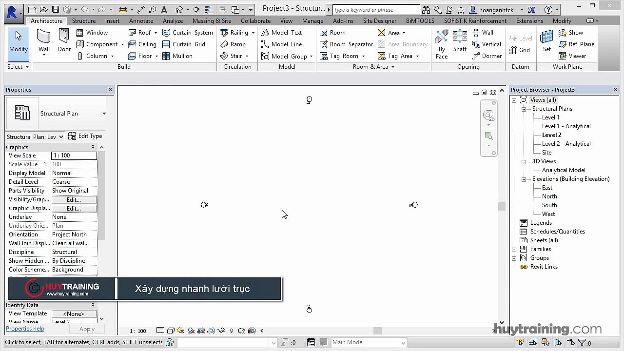Select the Room Separator tool
This screenshot has width=624, height=351.
(346, 44)
